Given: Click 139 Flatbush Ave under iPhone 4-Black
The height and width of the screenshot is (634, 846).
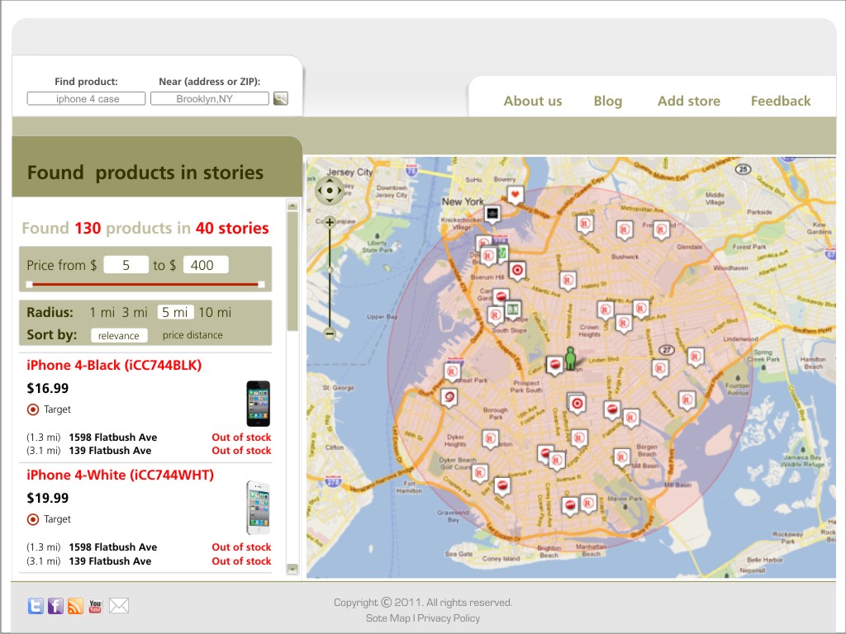Looking at the screenshot, I should [x=110, y=451].
